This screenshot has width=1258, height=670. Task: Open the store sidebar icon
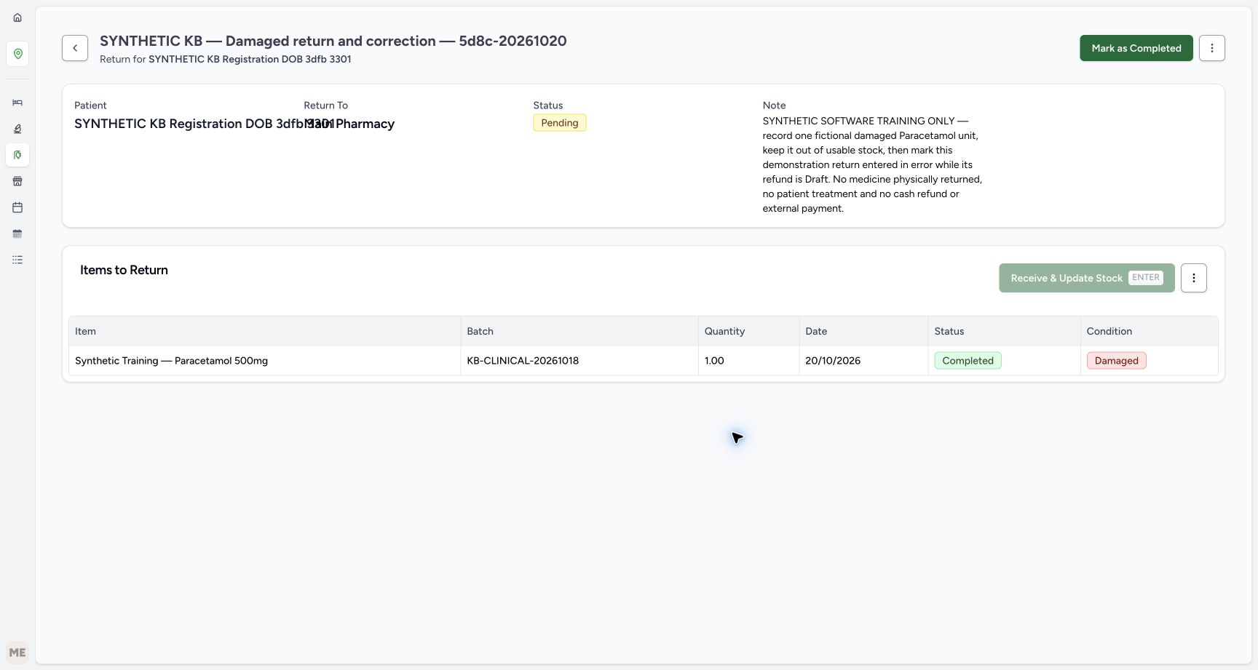(17, 181)
